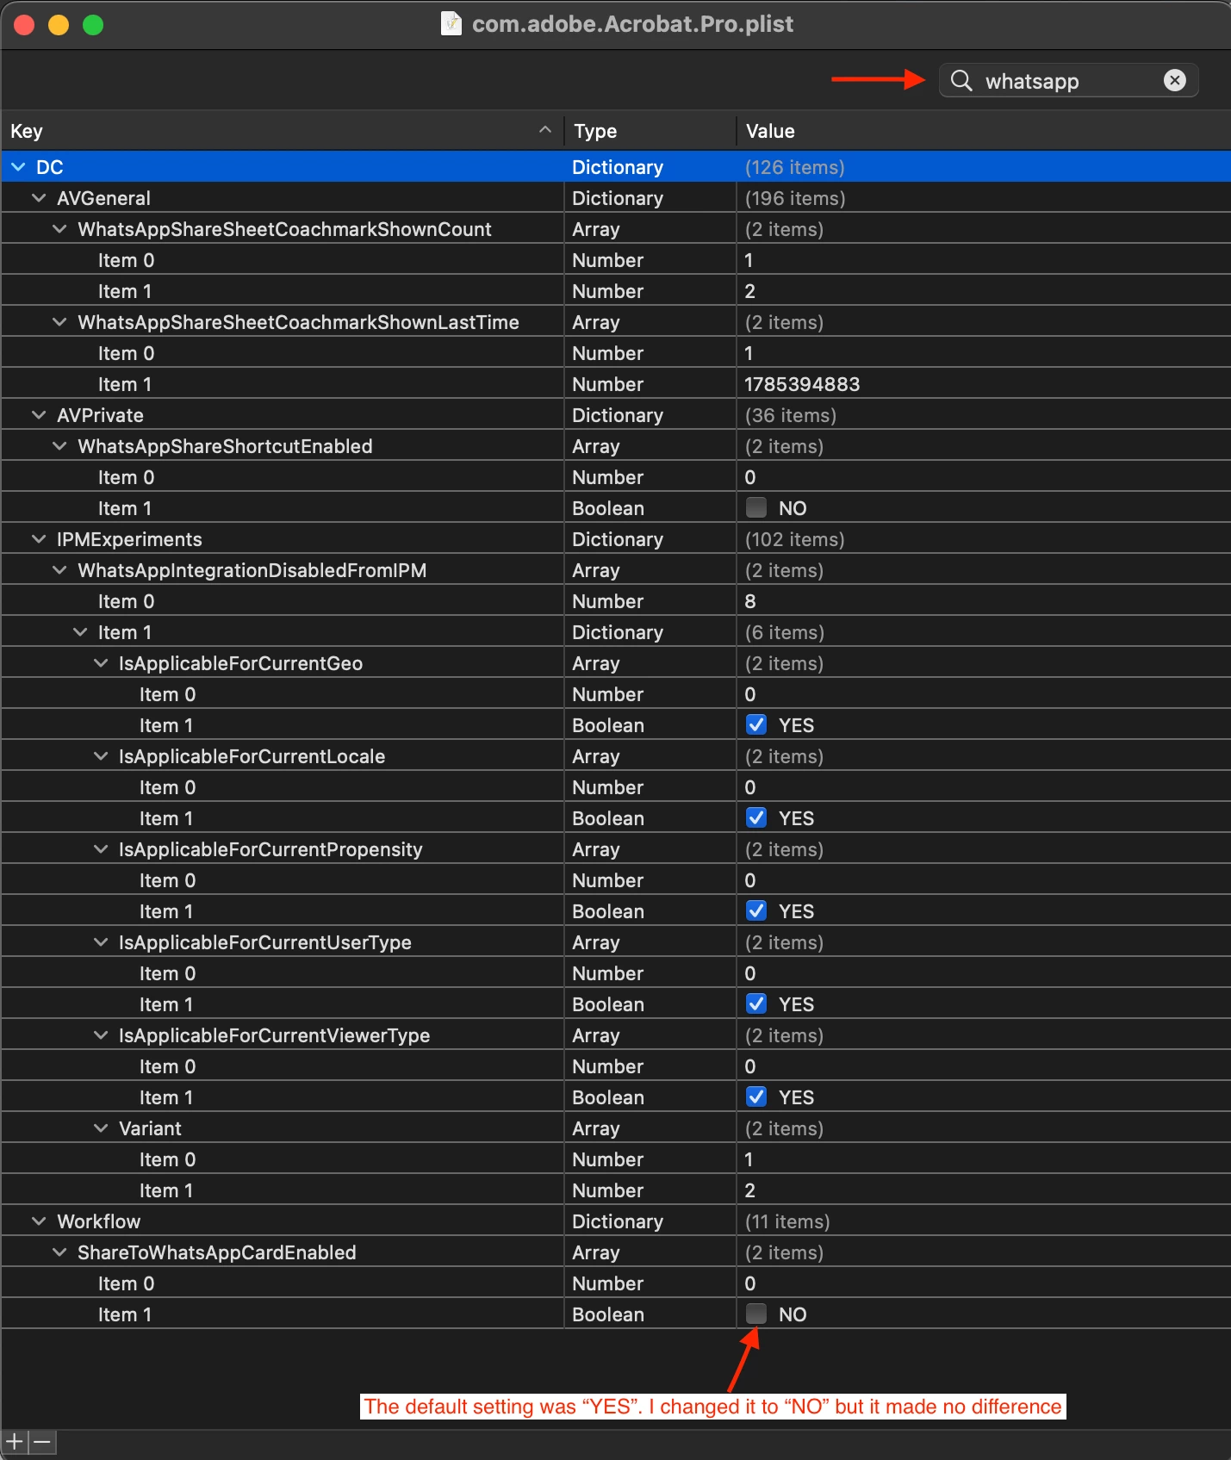Uncheck IsApplicableForCurrentViewerType Item 1 checkbox
This screenshot has height=1460, width=1231.
pos(756,1097)
